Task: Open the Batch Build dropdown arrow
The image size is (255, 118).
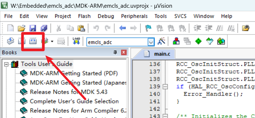Action: tap(52, 41)
